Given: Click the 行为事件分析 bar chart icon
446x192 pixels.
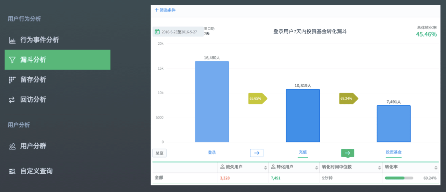Looking at the screenshot, I should 12,40.
